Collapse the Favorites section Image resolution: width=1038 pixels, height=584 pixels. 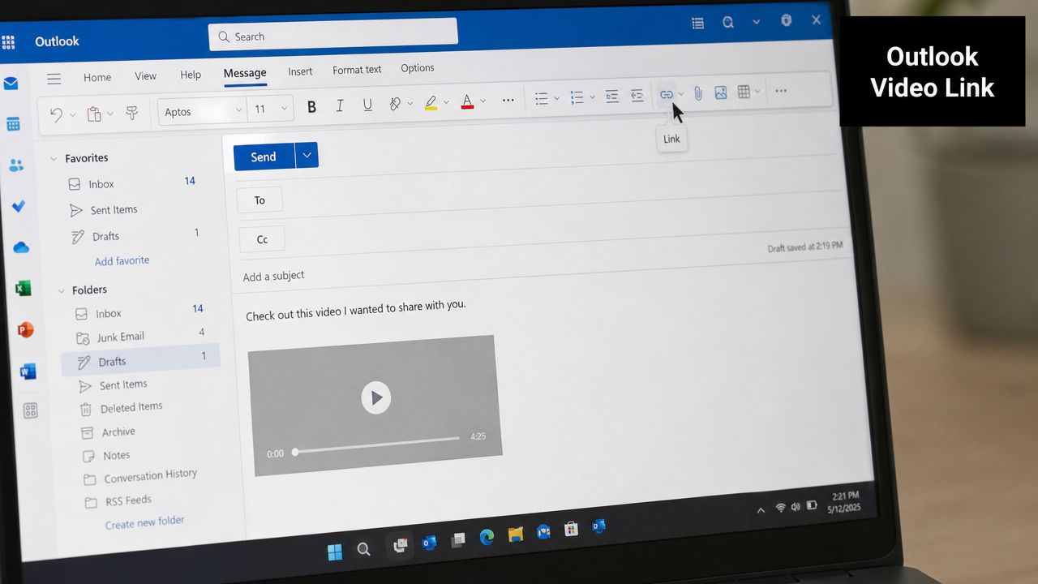coord(54,159)
